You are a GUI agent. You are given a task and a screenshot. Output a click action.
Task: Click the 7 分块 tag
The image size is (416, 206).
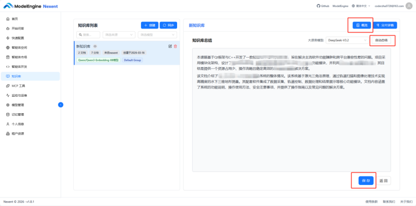(x=95, y=53)
